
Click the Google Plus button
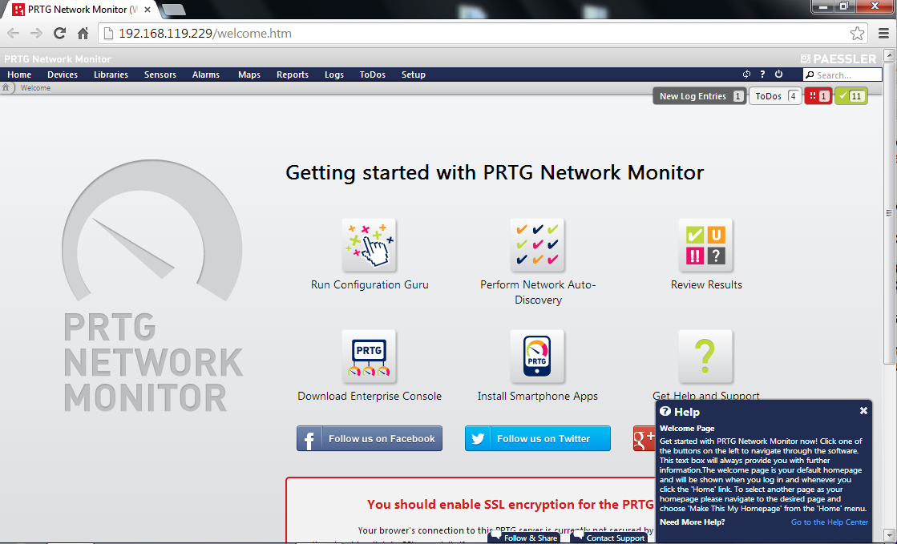tap(644, 438)
